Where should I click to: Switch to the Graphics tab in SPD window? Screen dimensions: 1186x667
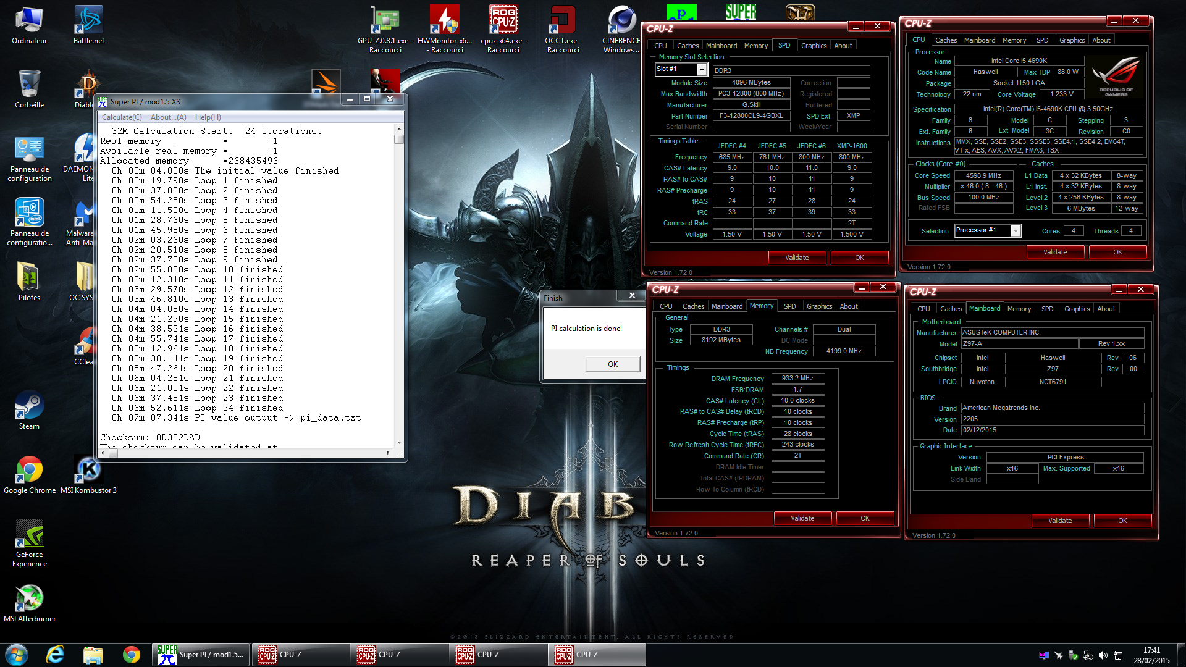click(814, 46)
